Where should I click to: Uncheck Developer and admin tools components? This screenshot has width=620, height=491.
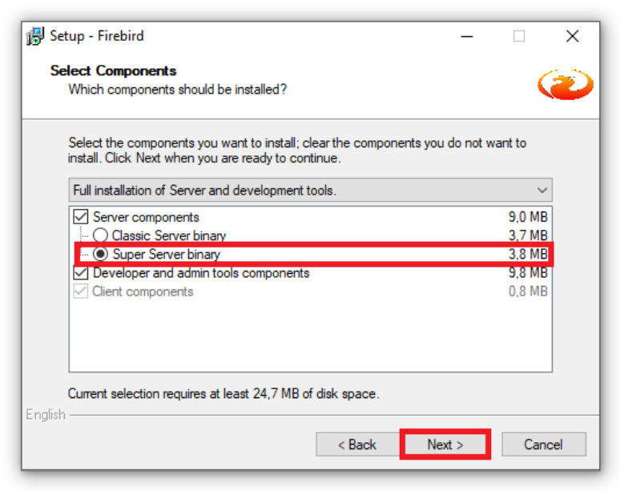[x=81, y=273]
